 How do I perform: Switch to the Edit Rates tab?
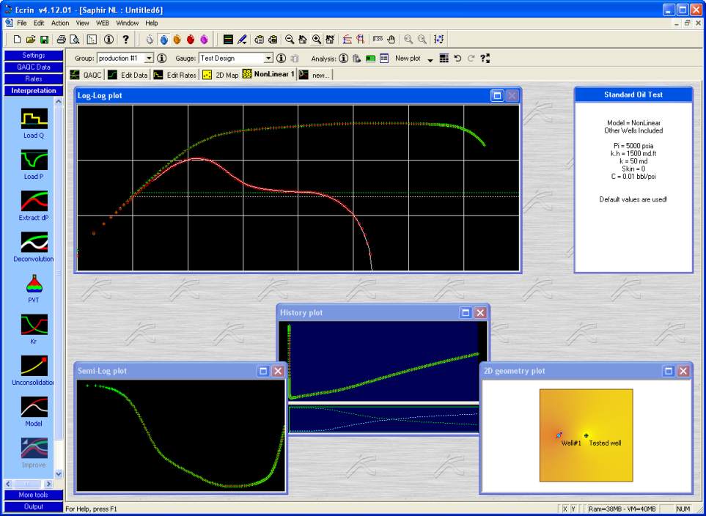[x=175, y=75]
